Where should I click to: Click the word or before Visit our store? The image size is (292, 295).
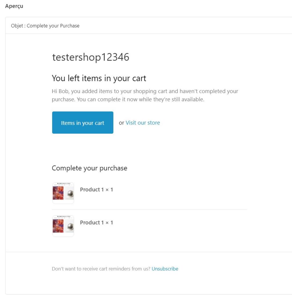(121, 123)
